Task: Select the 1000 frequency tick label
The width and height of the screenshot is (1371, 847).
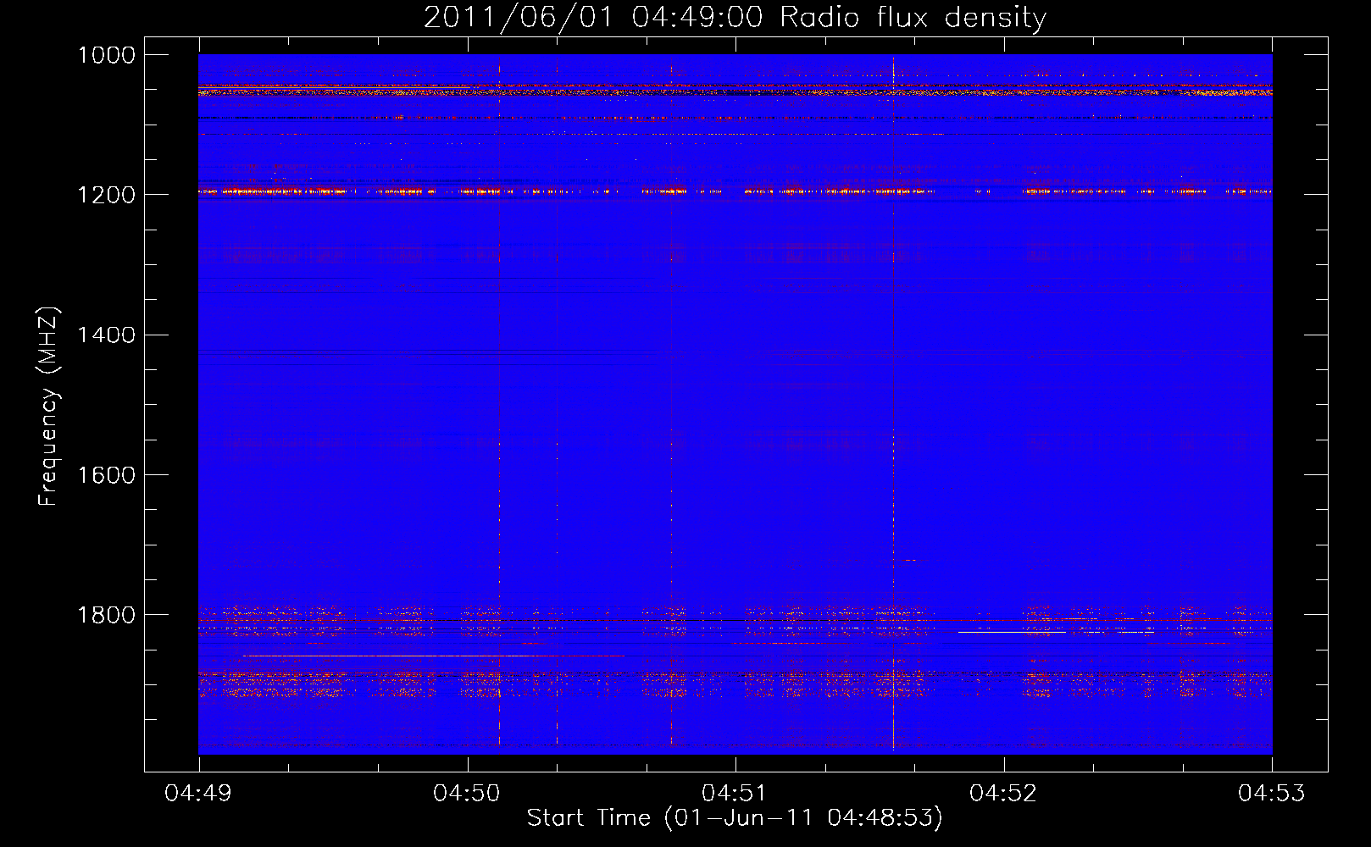Action: (x=106, y=55)
